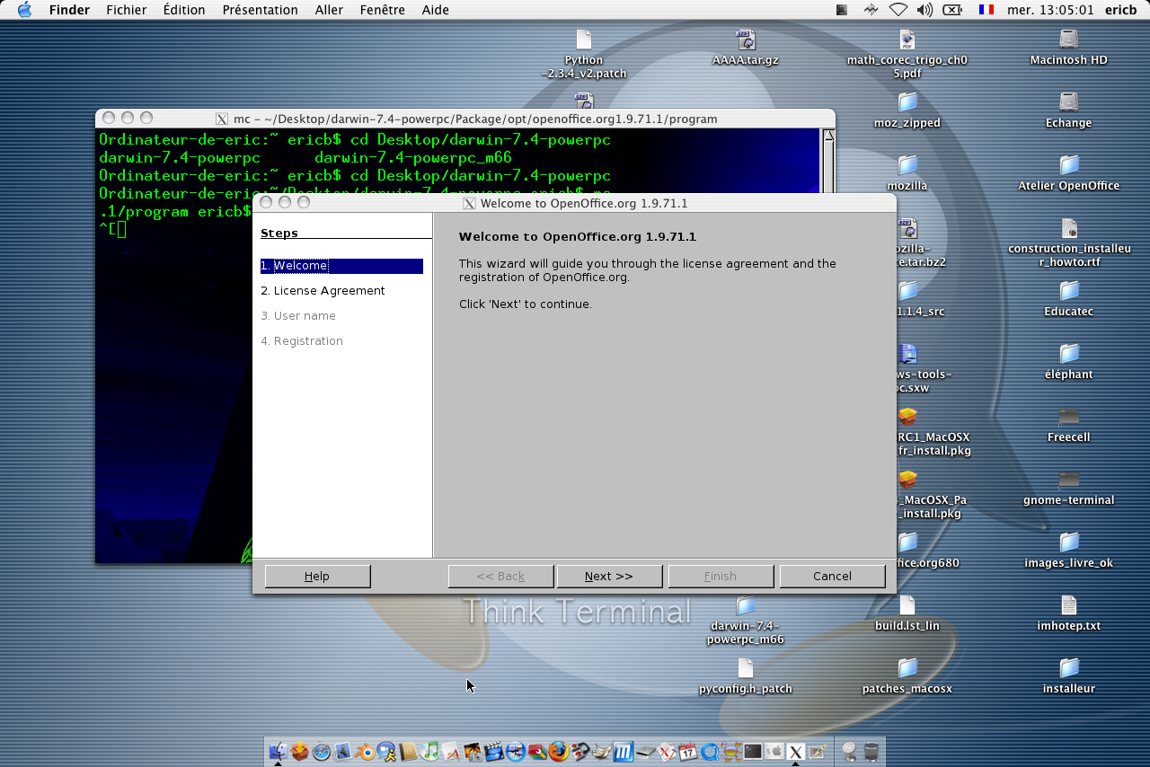The height and width of the screenshot is (767, 1150).
Task: Open the French flag input menu
Action: pos(986,10)
